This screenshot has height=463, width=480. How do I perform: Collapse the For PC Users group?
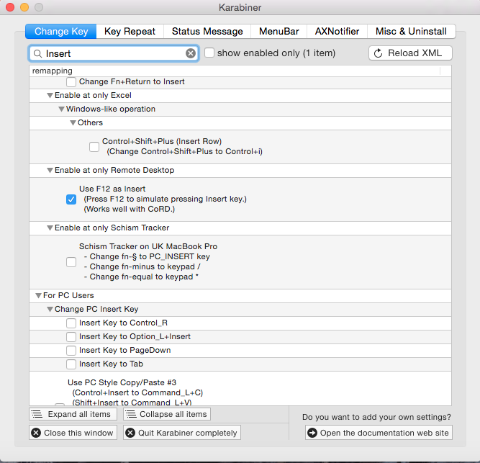(39, 295)
